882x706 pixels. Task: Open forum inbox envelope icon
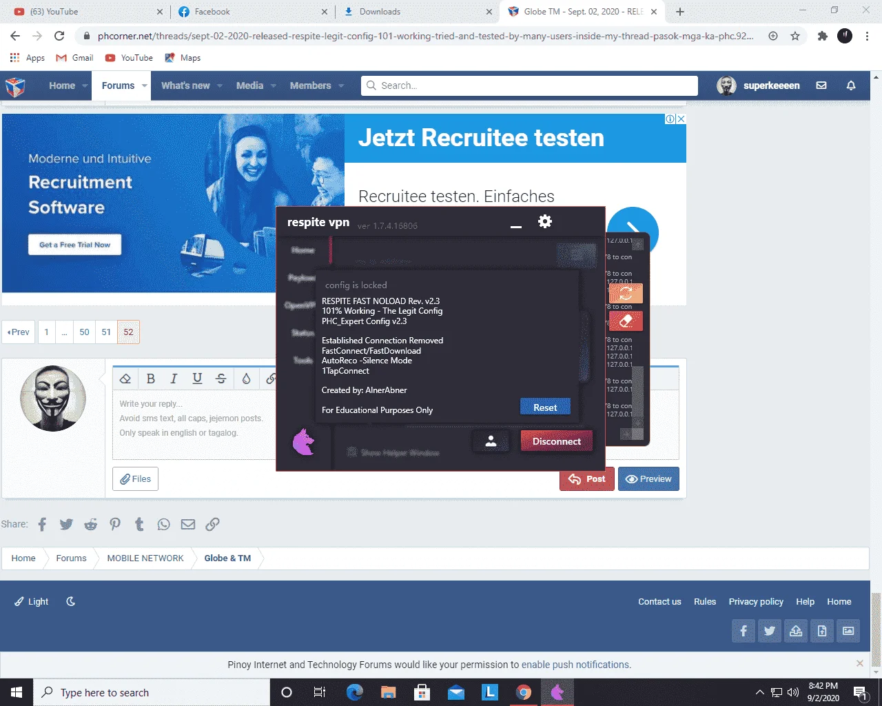821,85
